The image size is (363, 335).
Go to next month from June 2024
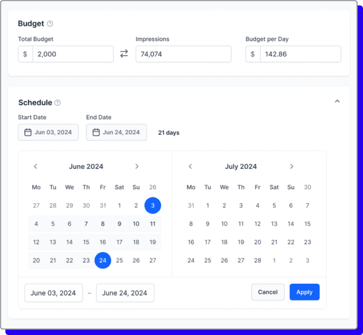pos(137,167)
